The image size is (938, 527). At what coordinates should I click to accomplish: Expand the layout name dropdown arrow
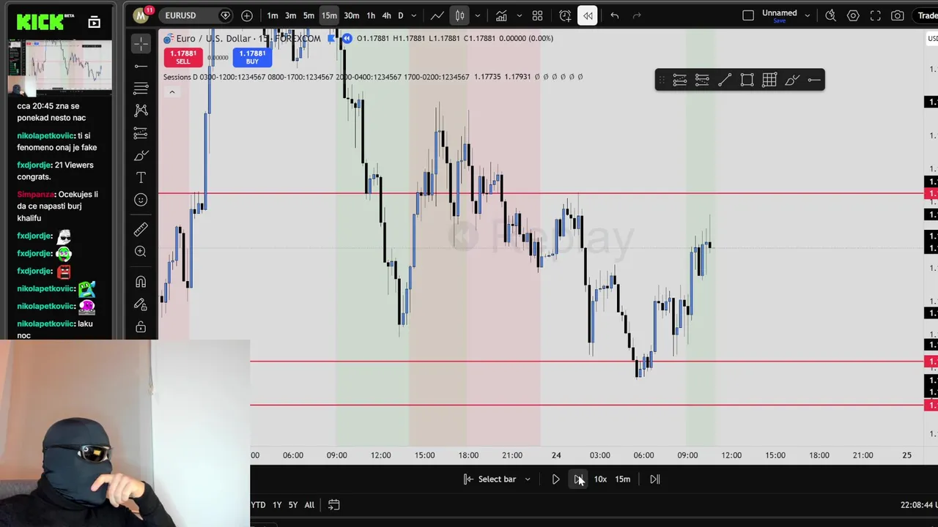(x=808, y=15)
